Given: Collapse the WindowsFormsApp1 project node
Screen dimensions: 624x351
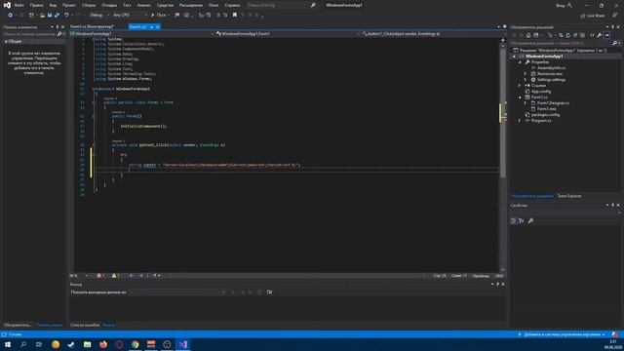Looking at the screenshot, I should click(514, 57).
